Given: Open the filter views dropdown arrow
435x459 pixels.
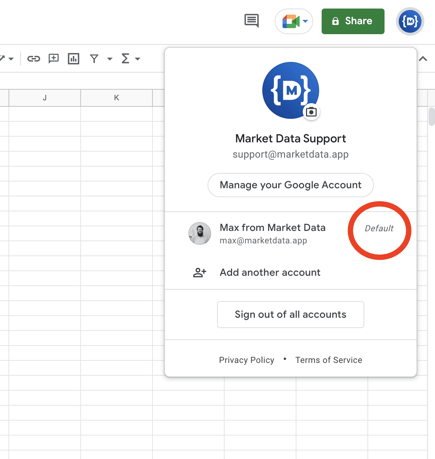Looking at the screenshot, I should [109, 59].
